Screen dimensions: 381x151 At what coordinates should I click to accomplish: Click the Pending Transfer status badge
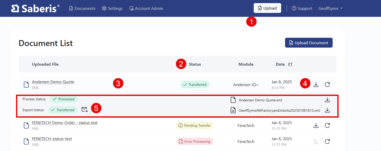(195, 125)
